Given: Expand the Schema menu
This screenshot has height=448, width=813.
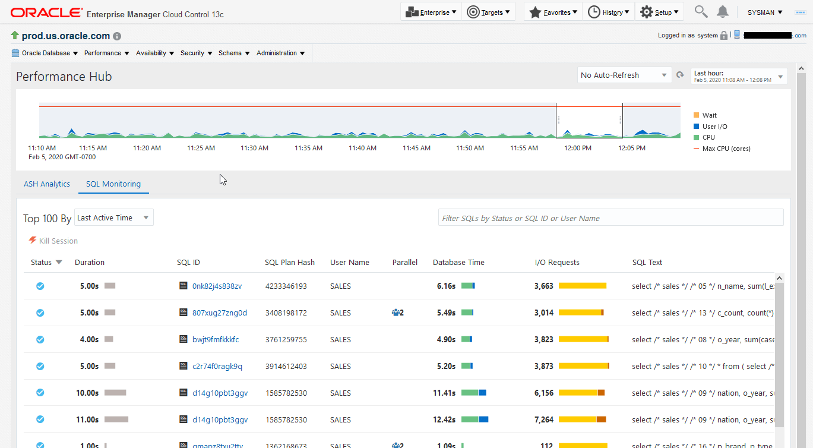Looking at the screenshot, I should coord(234,53).
